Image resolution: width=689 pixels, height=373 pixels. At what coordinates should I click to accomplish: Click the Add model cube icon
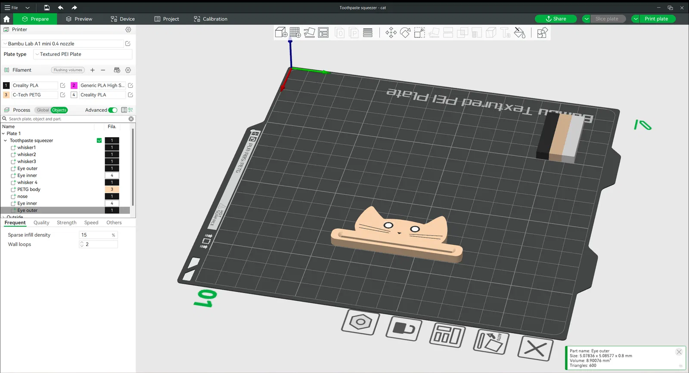pyautogui.click(x=281, y=33)
